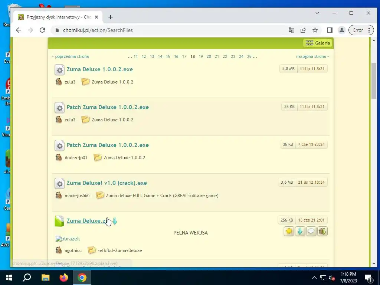Bookmark this page with star icon
The height and width of the screenshot is (285, 380).
point(315,30)
